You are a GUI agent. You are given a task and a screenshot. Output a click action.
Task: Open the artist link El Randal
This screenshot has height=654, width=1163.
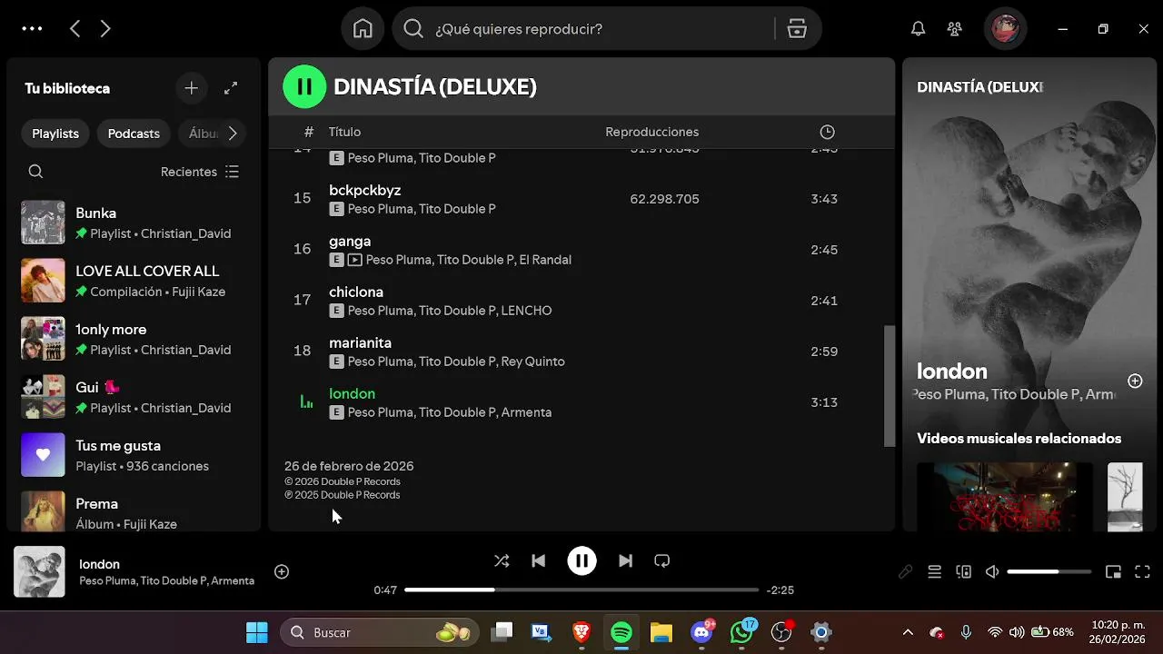(x=545, y=260)
